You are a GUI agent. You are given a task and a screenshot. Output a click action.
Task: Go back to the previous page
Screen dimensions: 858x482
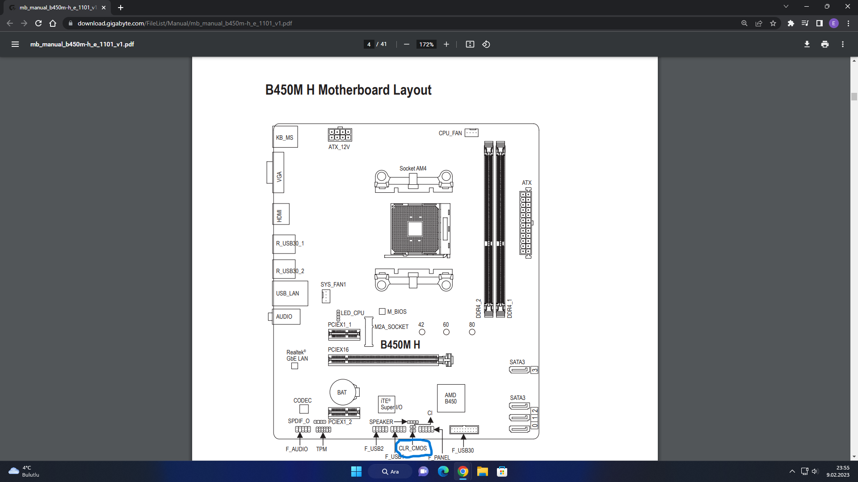[x=10, y=23]
